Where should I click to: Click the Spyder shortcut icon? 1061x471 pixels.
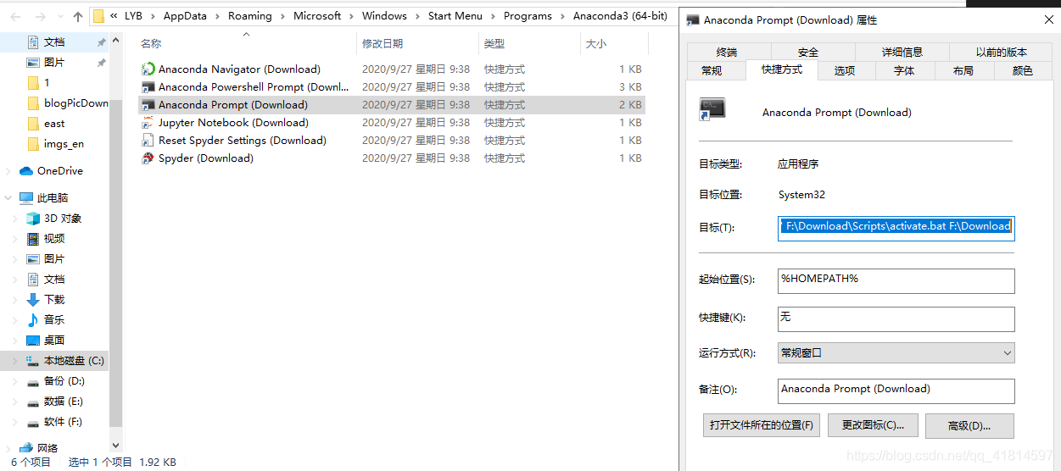coord(148,158)
